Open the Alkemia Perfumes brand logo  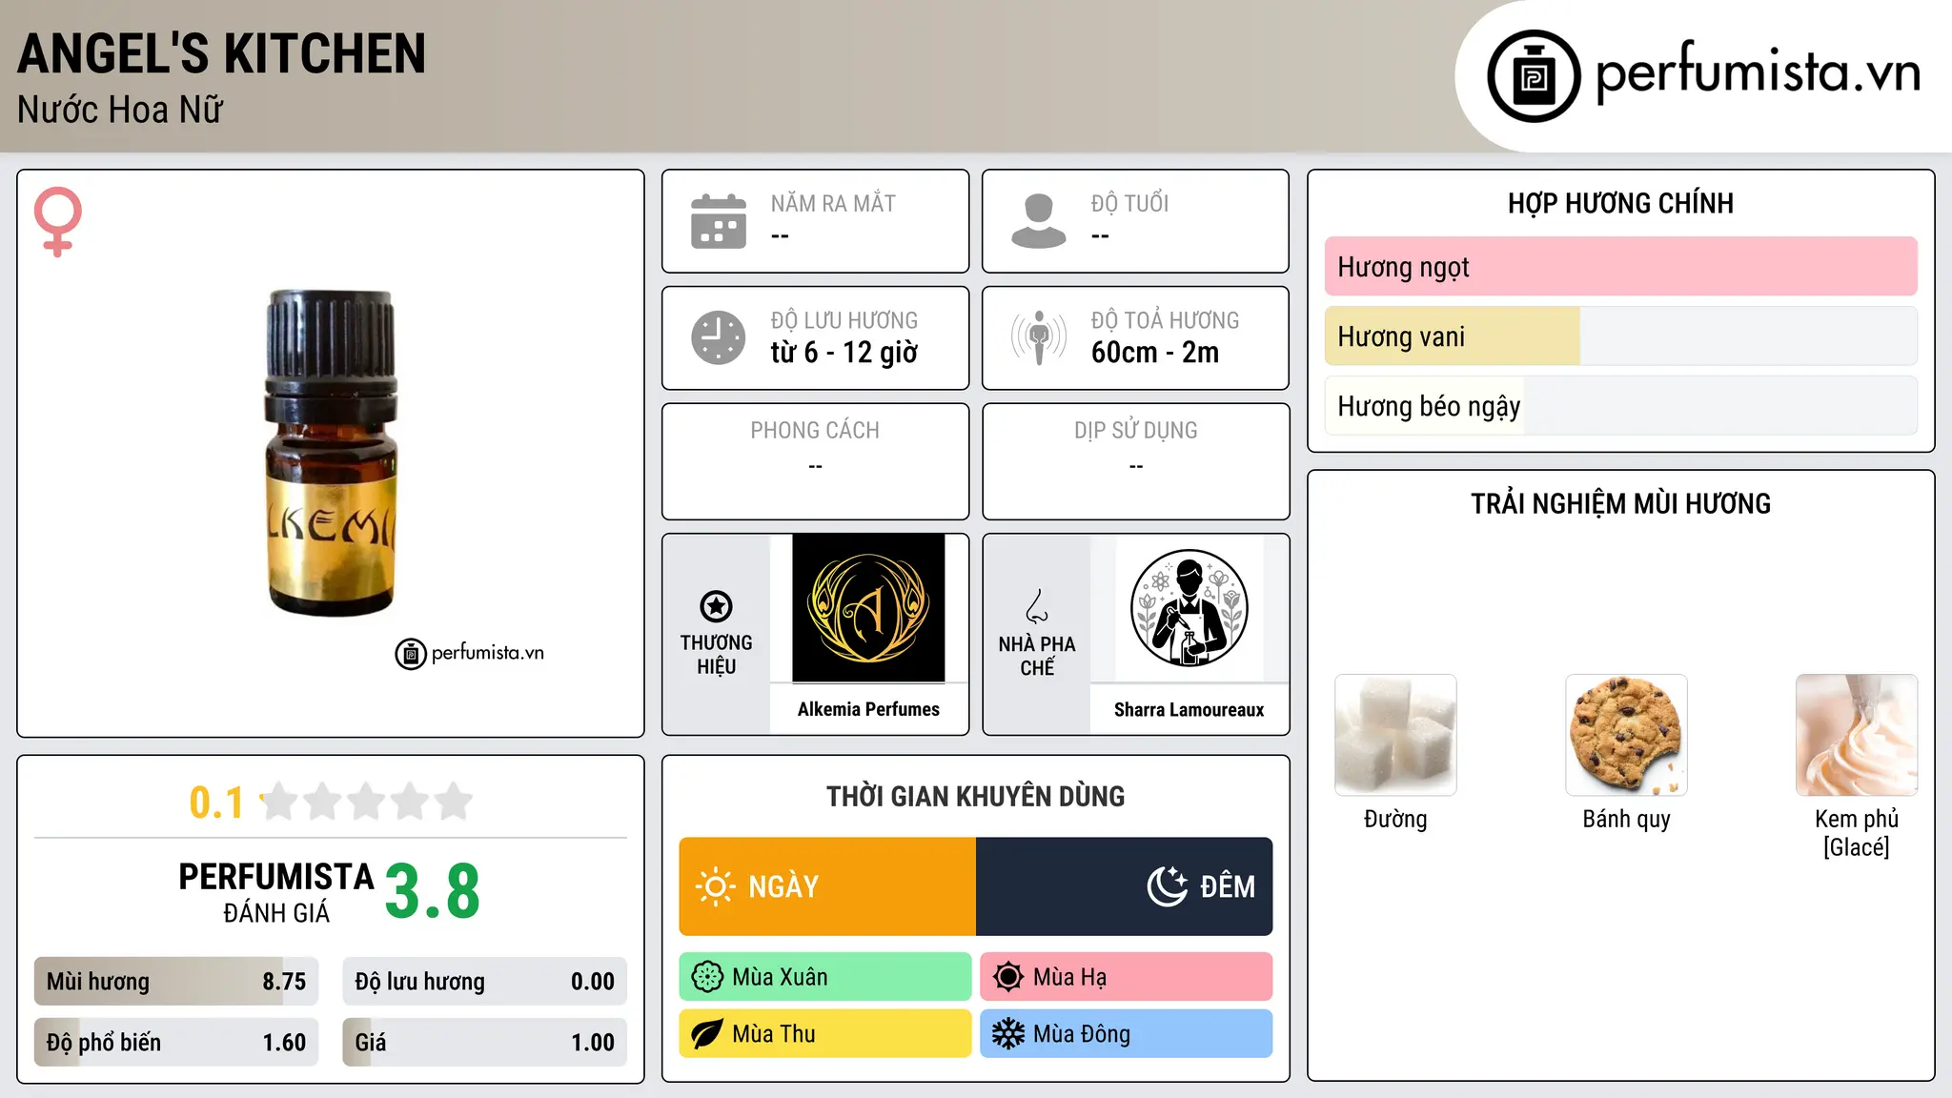click(868, 608)
